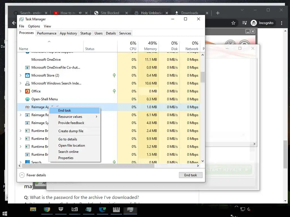This screenshot has height=217, width=290.
Task: Expand the Office process group
Action: point(20,91)
